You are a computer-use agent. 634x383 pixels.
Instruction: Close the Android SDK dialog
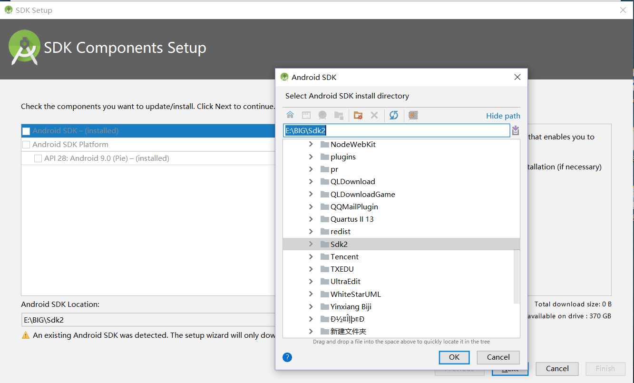517,77
